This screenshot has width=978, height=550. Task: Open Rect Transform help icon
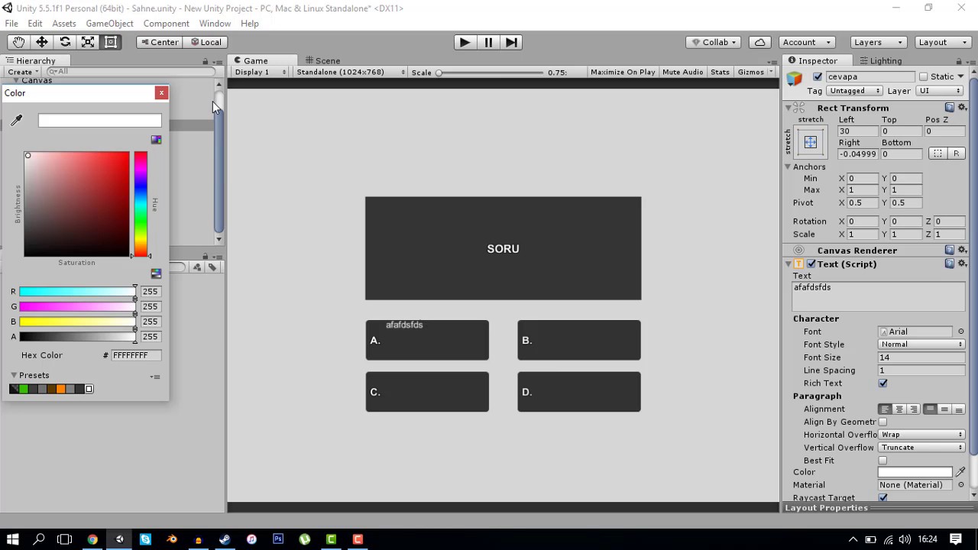pos(950,108)
